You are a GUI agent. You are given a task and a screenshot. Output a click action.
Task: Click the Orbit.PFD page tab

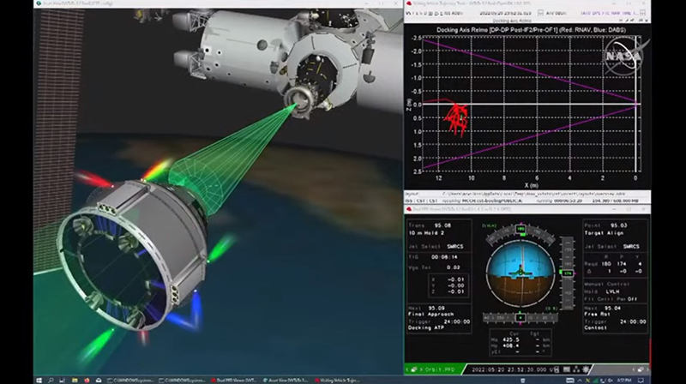(x=441, y=369)
